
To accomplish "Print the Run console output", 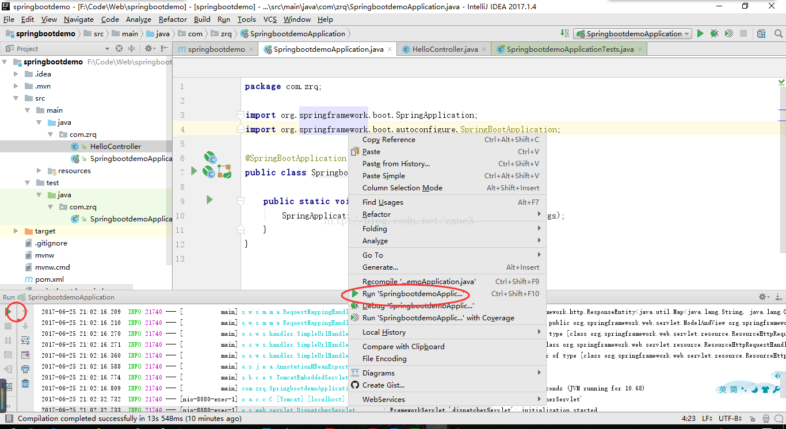I will [25, 369].
